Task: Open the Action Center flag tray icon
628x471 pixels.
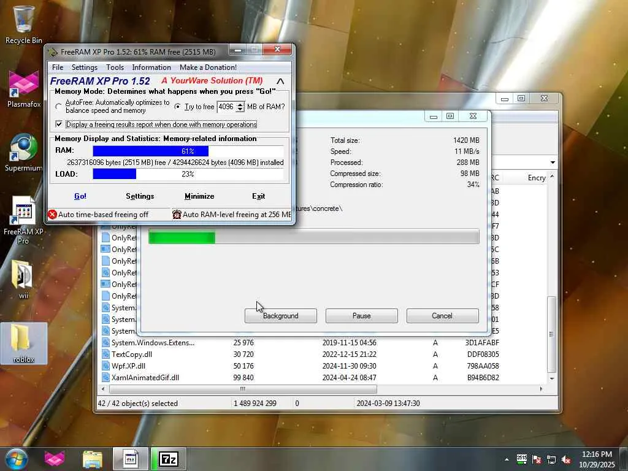Action: 537,459
